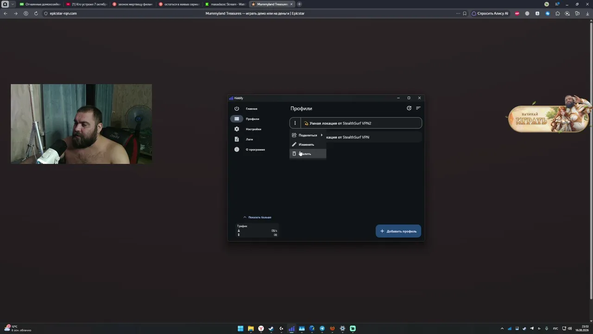Expand the Поделиться submenu arrow

[x=322, y=135]
